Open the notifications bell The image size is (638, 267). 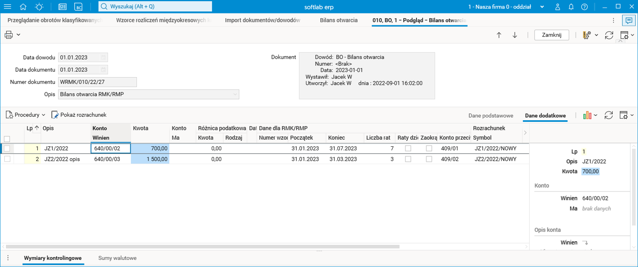(x=571, y=7)
